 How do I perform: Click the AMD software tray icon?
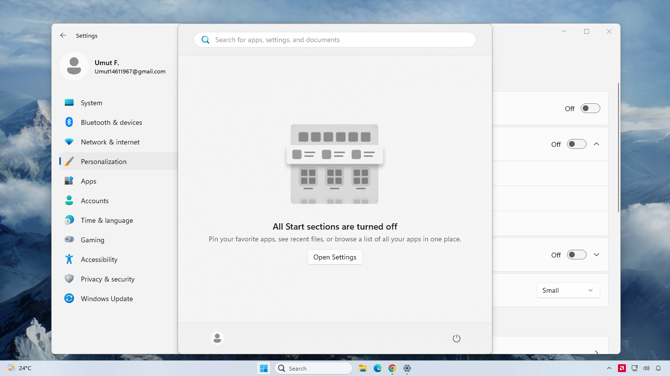[622, 368]
